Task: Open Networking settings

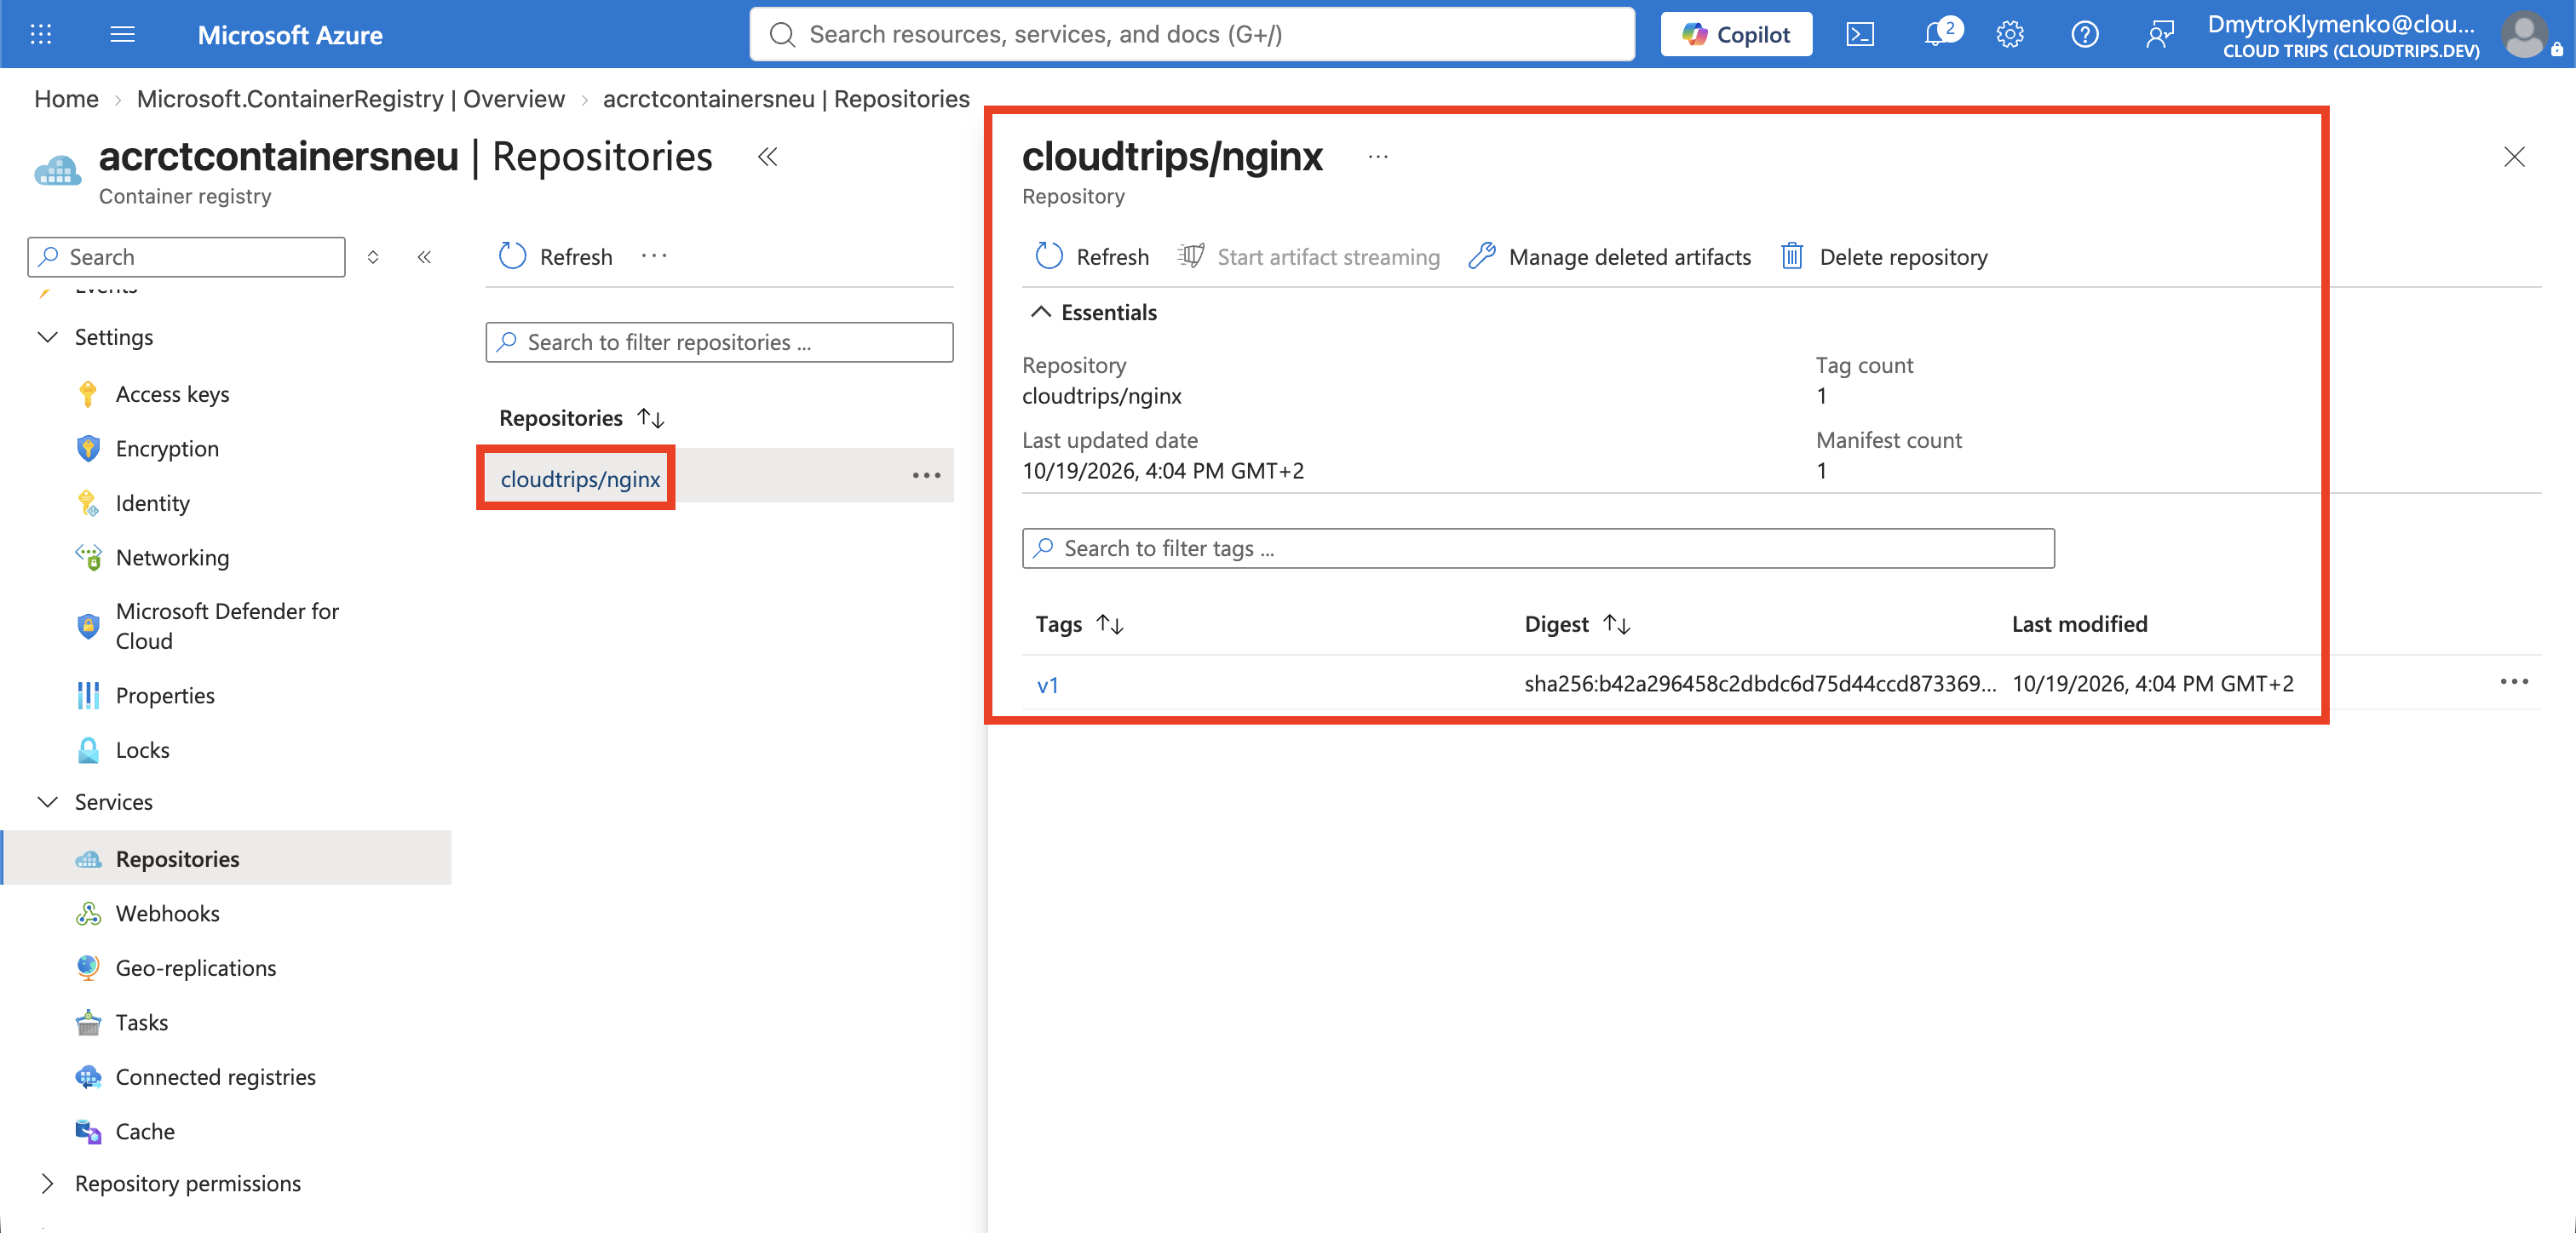Action: pos(172,557)
